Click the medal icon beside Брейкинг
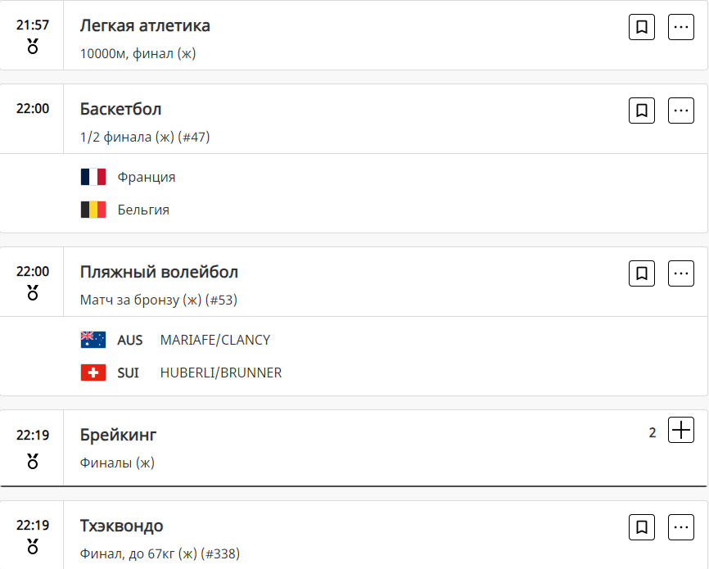709x569 pixels. [33, 462]
